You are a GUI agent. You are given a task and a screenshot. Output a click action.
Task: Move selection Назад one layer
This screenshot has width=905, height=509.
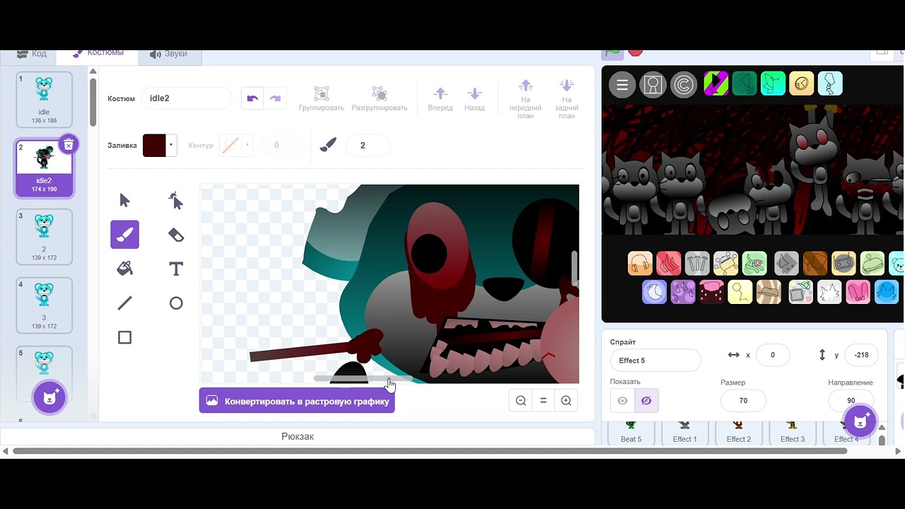click(x=474, y=99)
